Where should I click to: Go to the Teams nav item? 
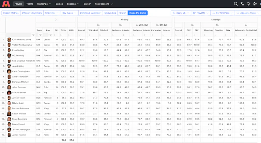[x=30, y=4]
